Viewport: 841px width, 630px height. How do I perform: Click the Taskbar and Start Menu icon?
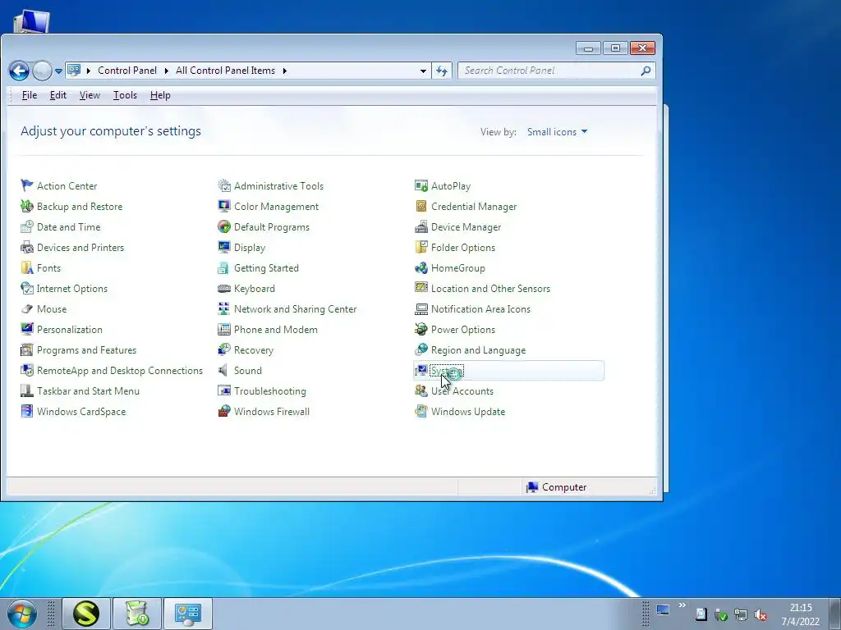tap(27, 390)
